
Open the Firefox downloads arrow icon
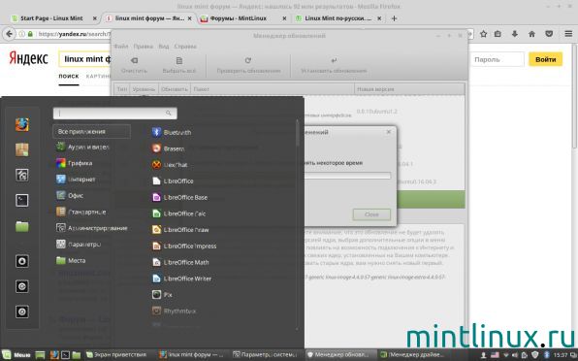click(x=515, y=34)
